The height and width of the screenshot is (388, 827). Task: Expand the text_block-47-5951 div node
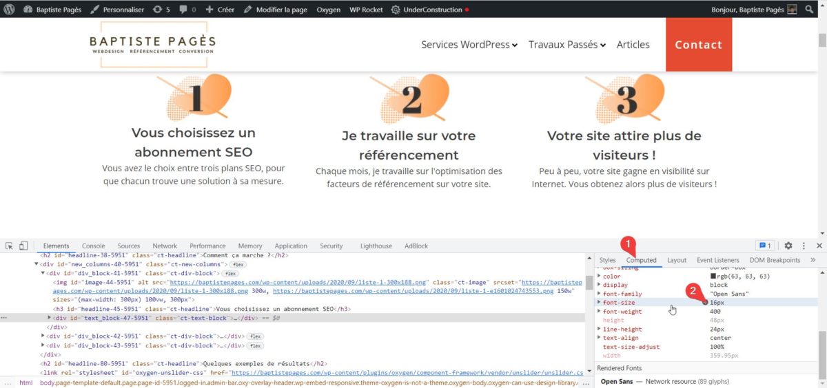click(49, 318)
